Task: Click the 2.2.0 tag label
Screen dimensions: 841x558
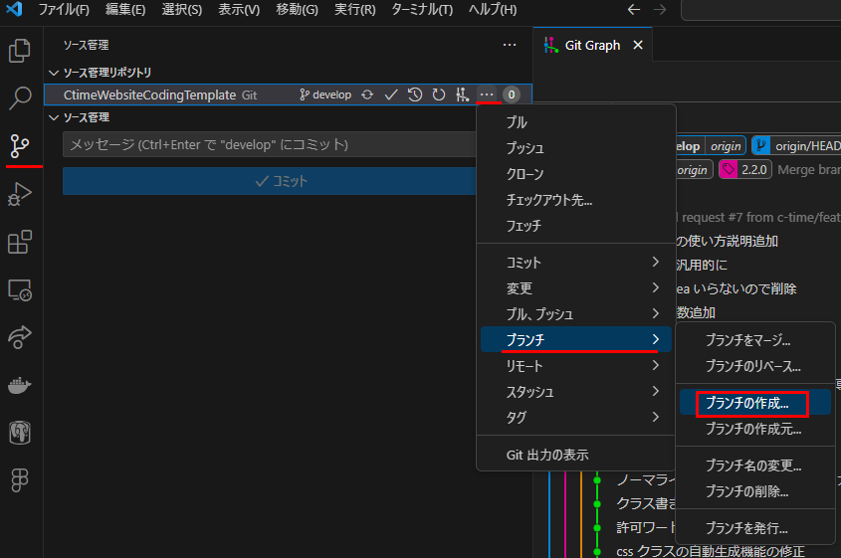Action: [745, 170]
